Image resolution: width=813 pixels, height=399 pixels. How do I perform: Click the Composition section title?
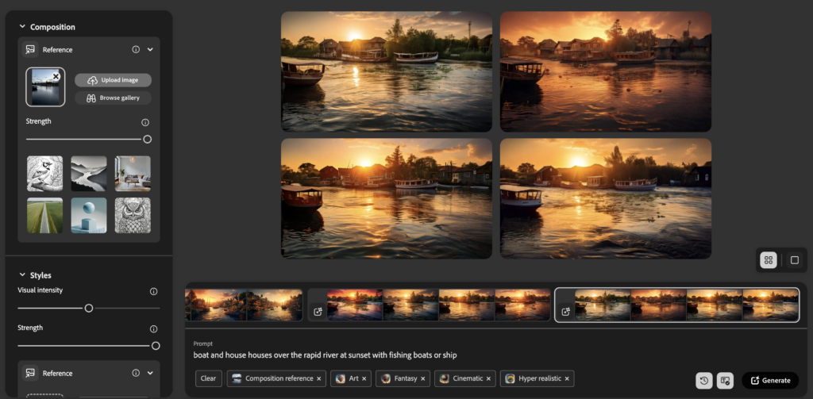[x=52, y=27]
